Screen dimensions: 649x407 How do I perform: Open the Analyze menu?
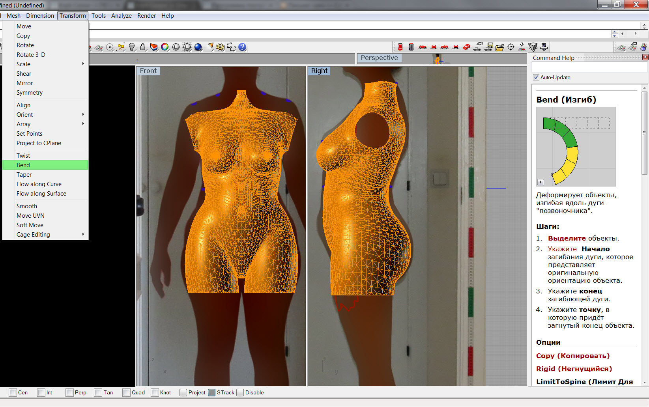point(121,16)
